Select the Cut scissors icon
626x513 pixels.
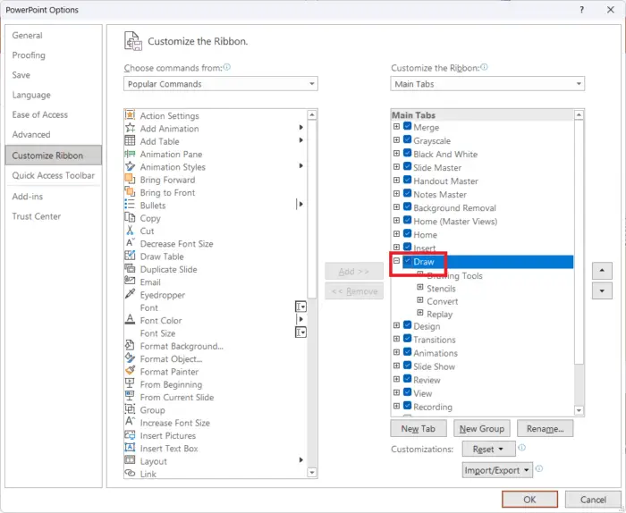point(130,231)
